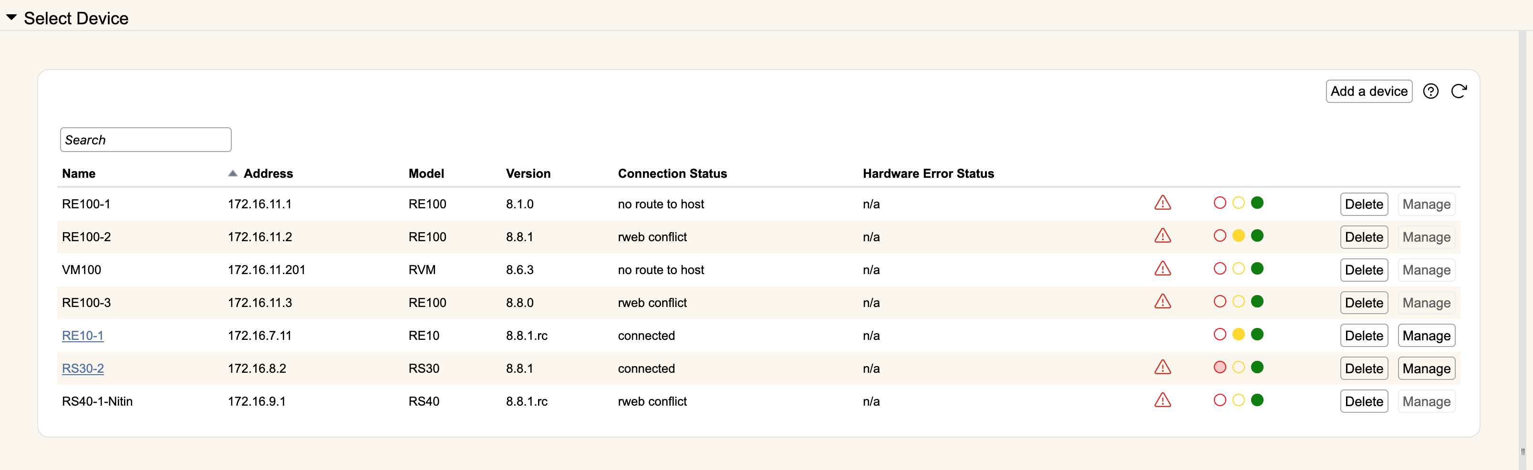Viewport: 1533px width, 470px height.
Task: Click the Add a device button
Action: tap(1369, 91)
